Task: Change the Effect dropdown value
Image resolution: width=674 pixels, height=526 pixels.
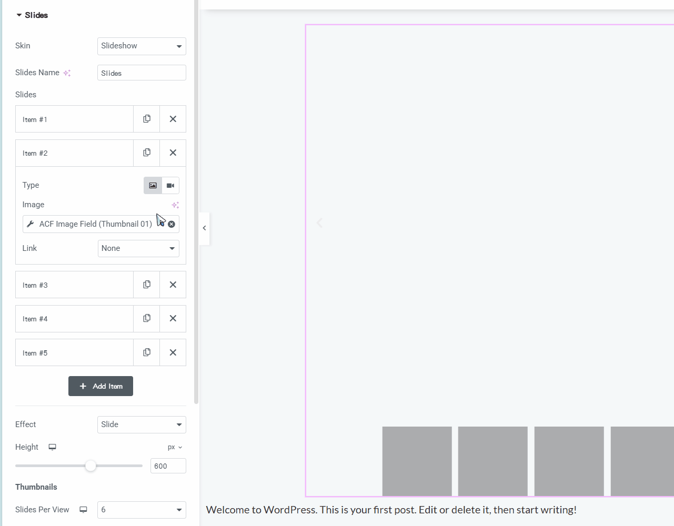Action: [x=142, y=424]
